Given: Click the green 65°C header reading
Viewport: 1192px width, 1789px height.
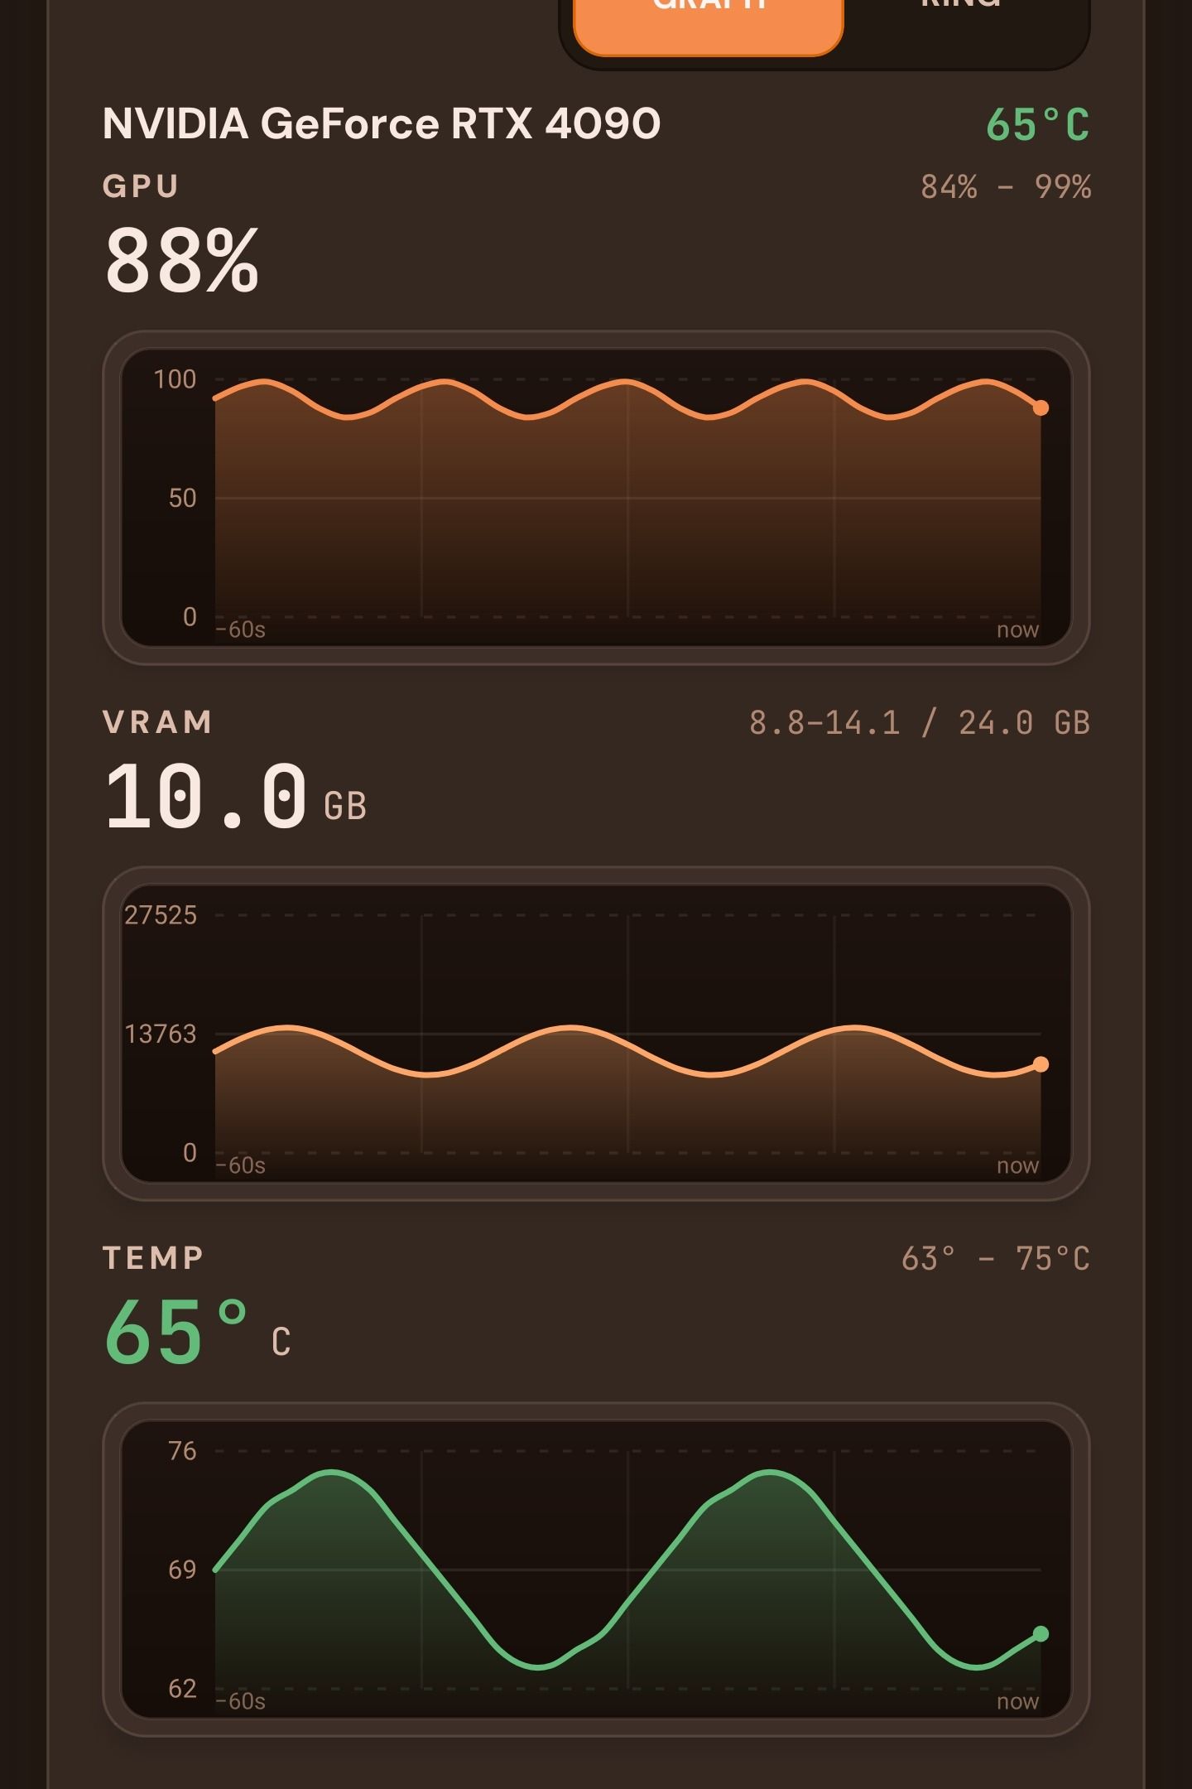Looking at the screenshot, I should (1038, 126).
